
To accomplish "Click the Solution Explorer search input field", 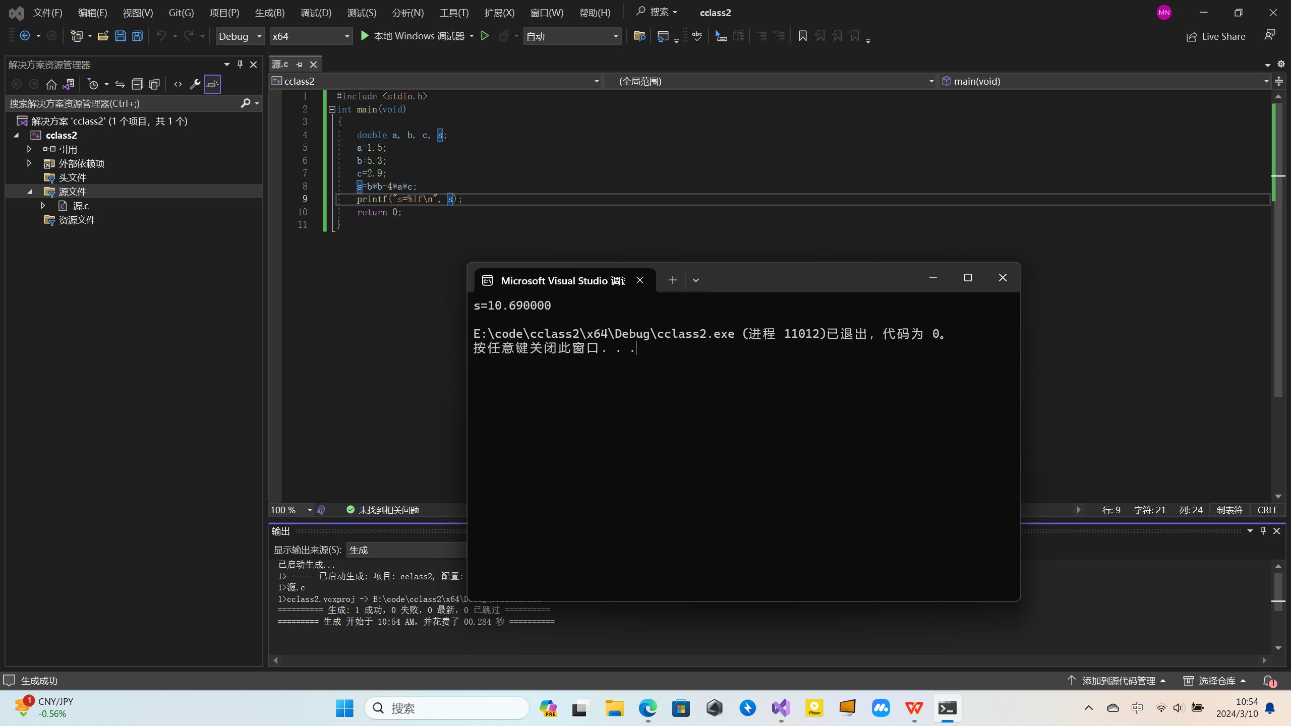I will click(124, 103).
